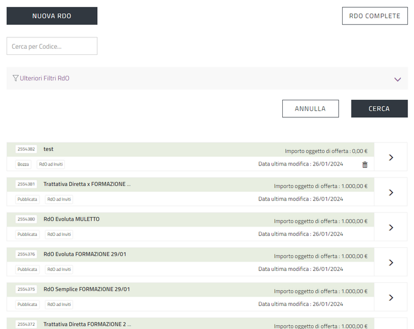Open RdO 2554376 using the arrow icon
The width and height of the screenshot is (414, 329).
391,263
